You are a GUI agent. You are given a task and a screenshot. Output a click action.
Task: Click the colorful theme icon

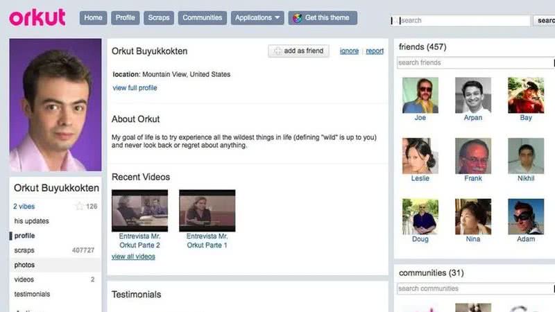pyautogui.click(x=298, y=18)
